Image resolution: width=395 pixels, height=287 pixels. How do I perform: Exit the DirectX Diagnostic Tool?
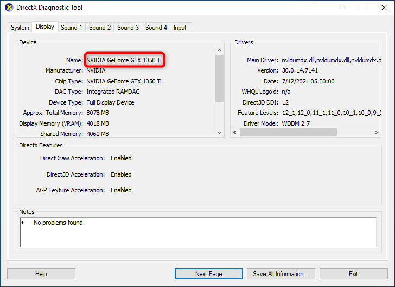coord(353,273)
